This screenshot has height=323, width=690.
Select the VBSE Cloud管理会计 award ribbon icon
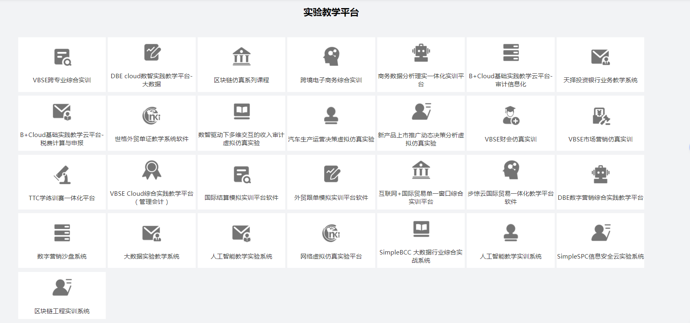(152, 170)
